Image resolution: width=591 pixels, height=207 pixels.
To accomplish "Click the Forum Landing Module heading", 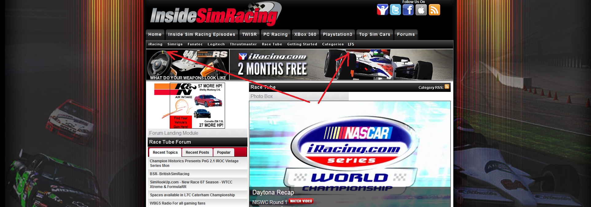I will pos(174,133).
